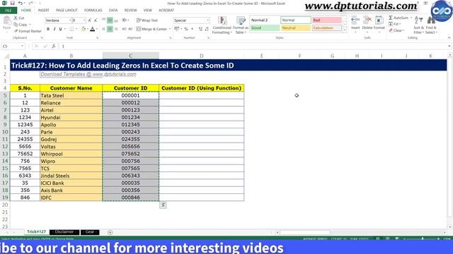Image resolution: width=453 pixels, height=254 pixels.
Task: Switch to the FORMULAS ribbon tab
Action: (93, 11)
